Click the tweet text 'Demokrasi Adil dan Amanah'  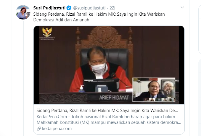pos(61,20)
